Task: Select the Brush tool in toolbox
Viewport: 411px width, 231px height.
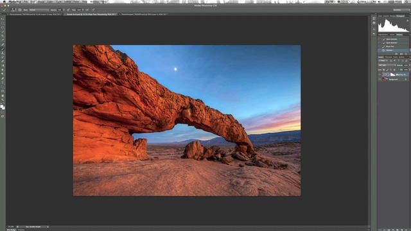Action: pyautogui.click(x=3, y=49)
